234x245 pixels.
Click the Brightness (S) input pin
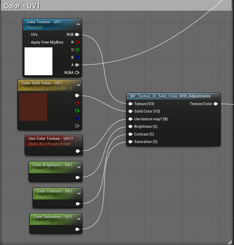[130, 126]
